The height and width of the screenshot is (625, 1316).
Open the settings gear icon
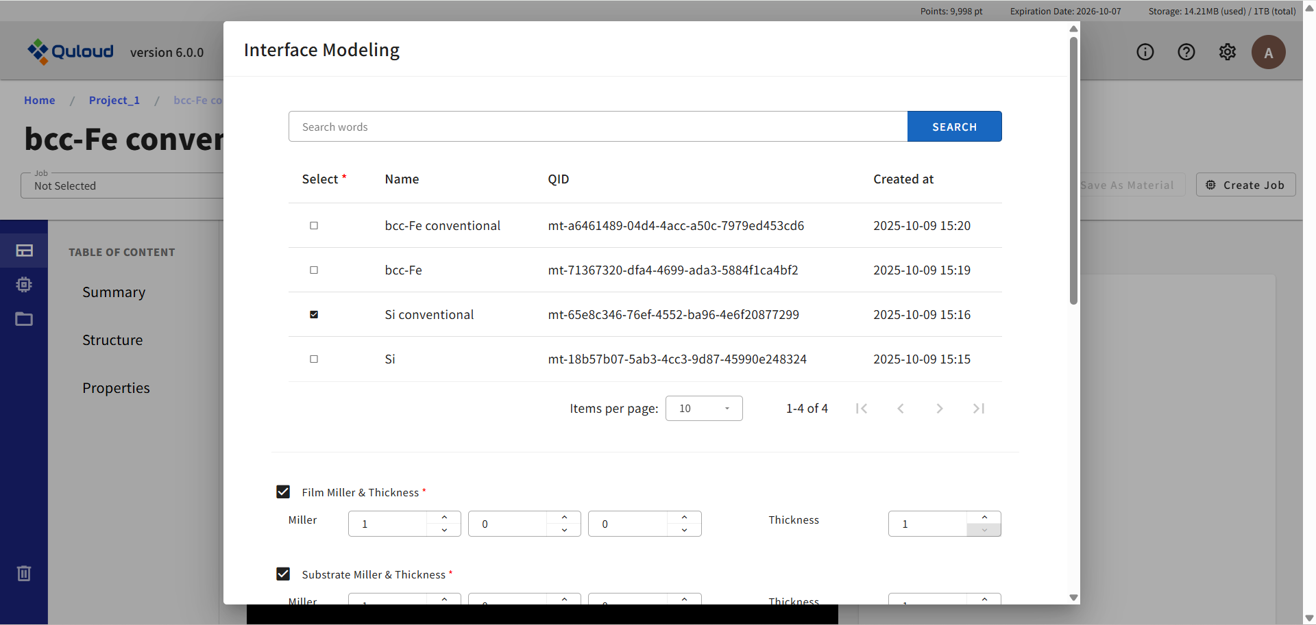coord(1227,52)
